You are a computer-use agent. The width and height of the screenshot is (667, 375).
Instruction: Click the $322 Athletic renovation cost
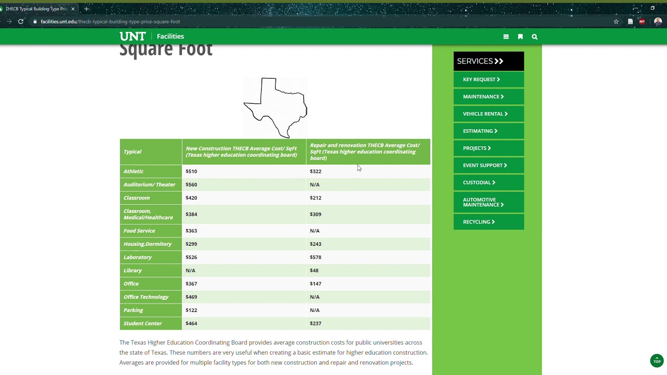[315, 171]
